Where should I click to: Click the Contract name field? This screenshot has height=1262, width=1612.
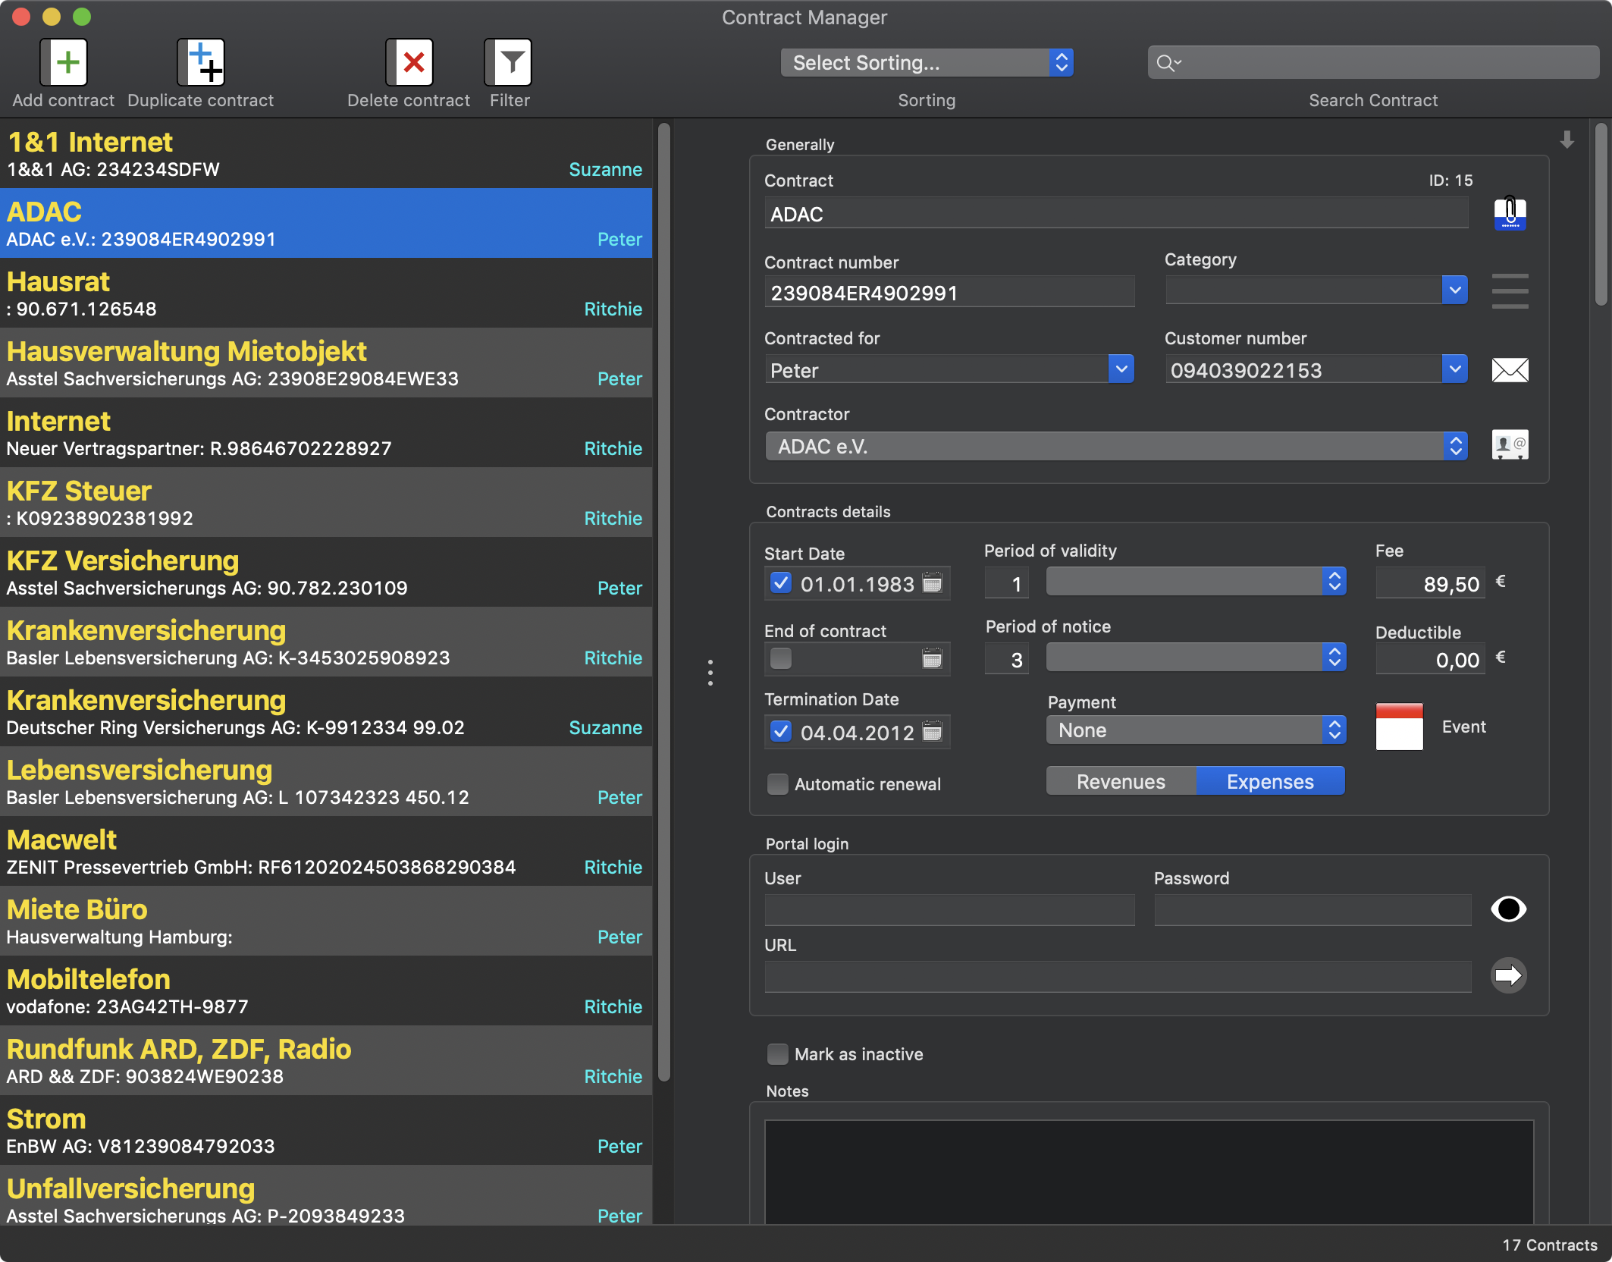(1116, 214)
